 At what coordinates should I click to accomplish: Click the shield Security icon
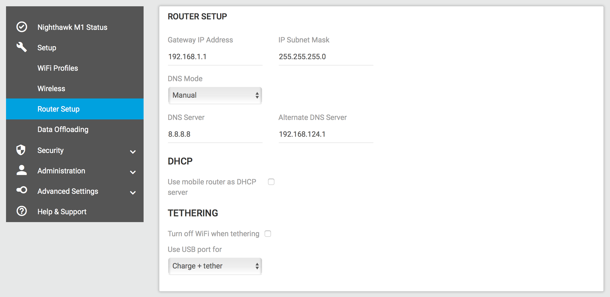pos(21,150)
